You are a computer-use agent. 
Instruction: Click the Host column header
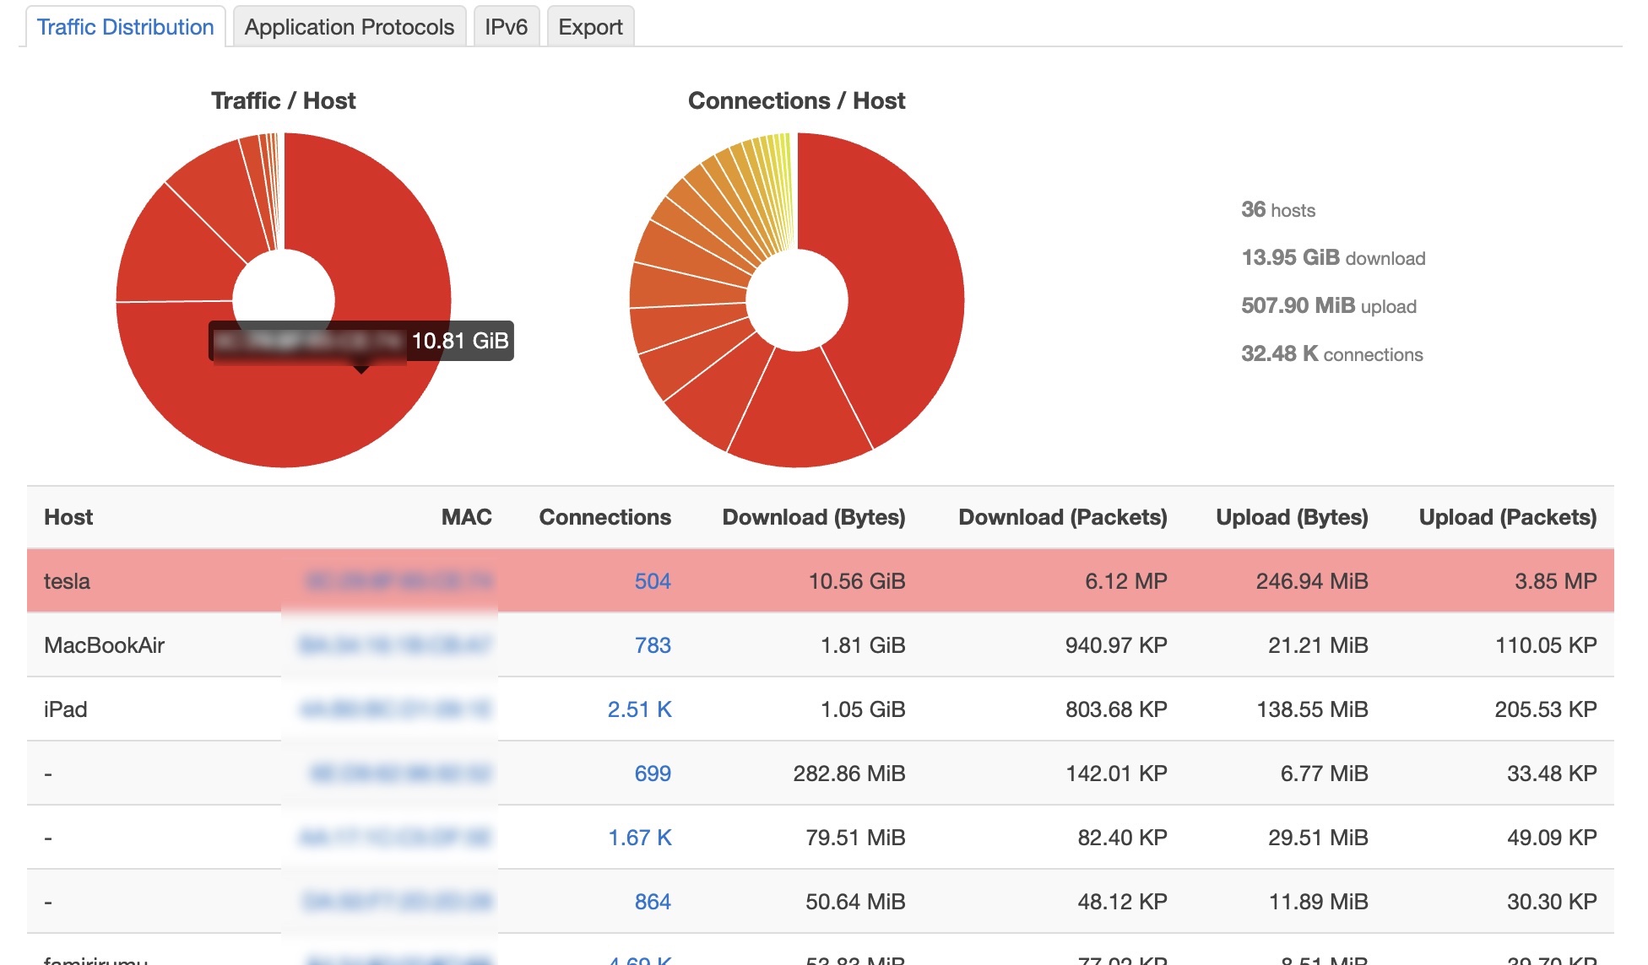click(68, 517)
